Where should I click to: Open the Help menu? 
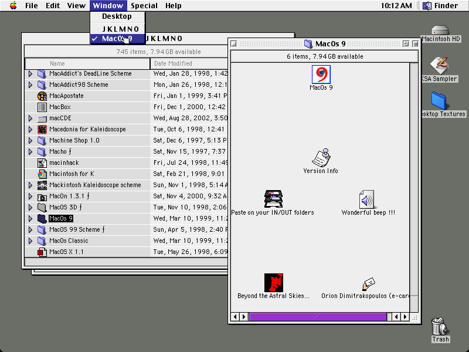pos(174,6)
